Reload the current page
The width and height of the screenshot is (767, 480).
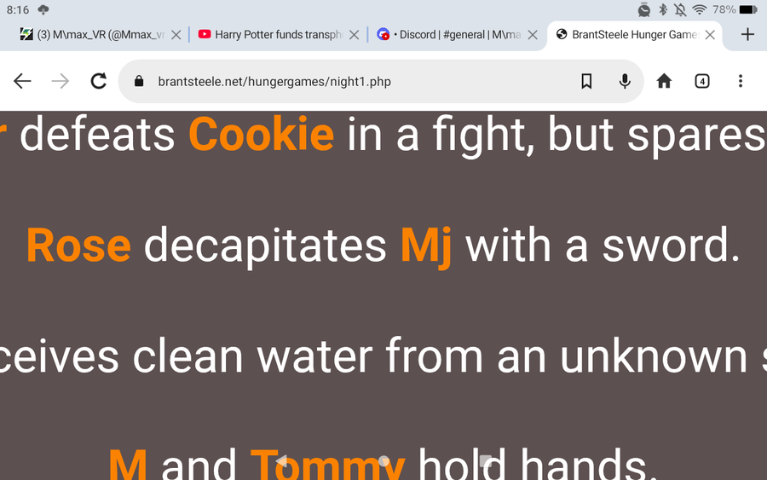[x=99, y=81]
